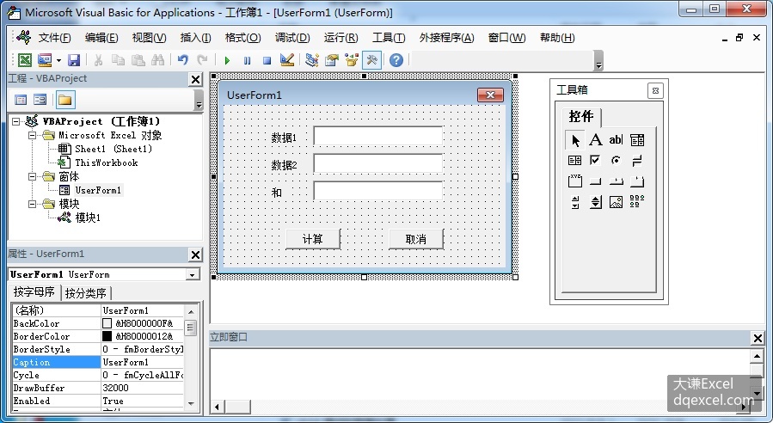
Task: Toggle the Toolbox toolbar icon
Action: [371, 60]
